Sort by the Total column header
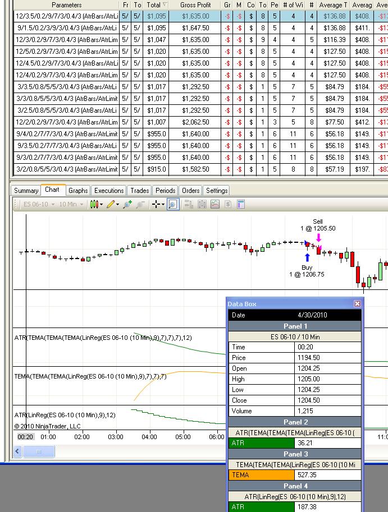This screenshot has width=388, height=512. (x=156, y=5)
